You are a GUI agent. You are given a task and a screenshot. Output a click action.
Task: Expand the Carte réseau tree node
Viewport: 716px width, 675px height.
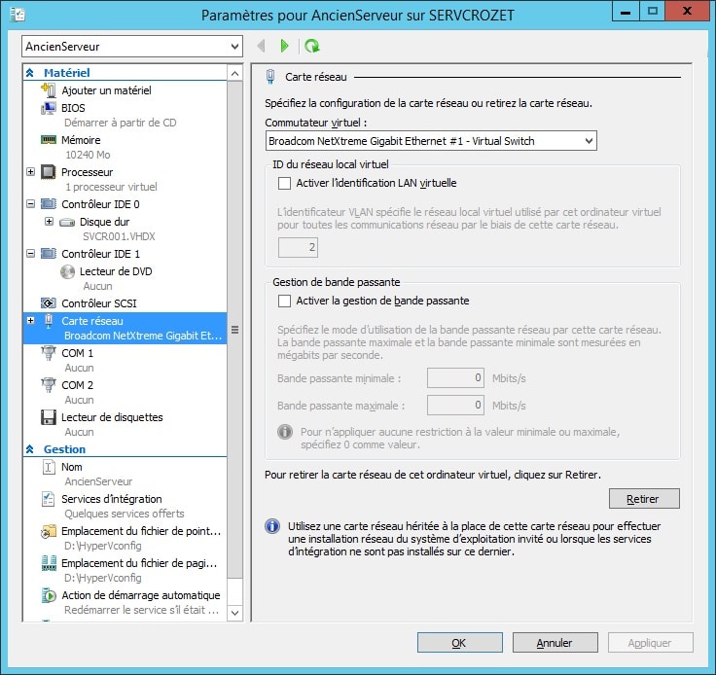point(30,320)
